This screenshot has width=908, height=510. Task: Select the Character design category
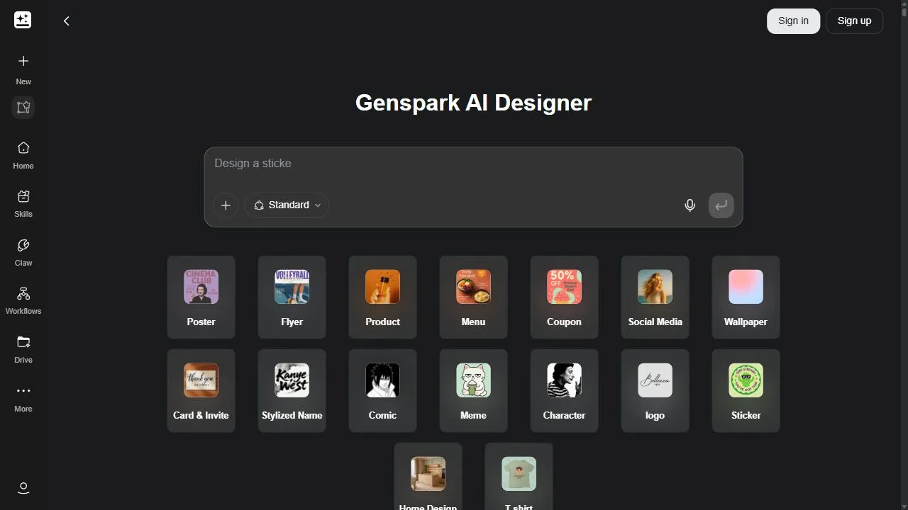coord(564,391)
